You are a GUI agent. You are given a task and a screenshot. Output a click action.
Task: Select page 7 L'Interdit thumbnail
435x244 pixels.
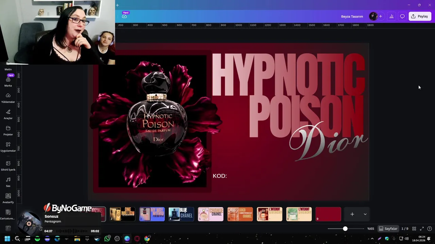(x=269, y=214)
